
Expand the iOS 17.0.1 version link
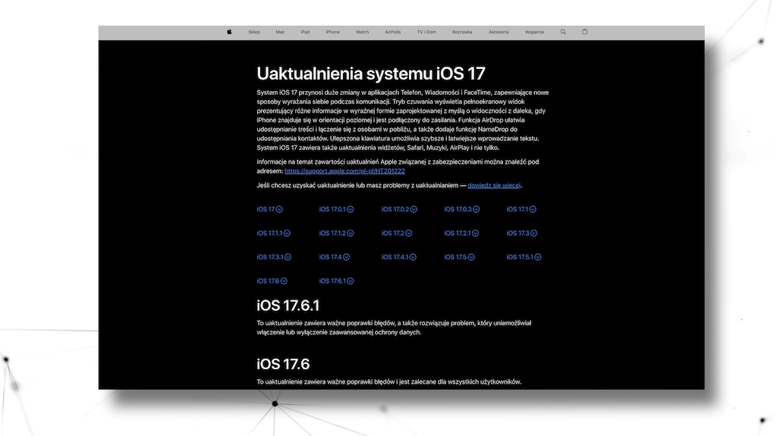336,209
